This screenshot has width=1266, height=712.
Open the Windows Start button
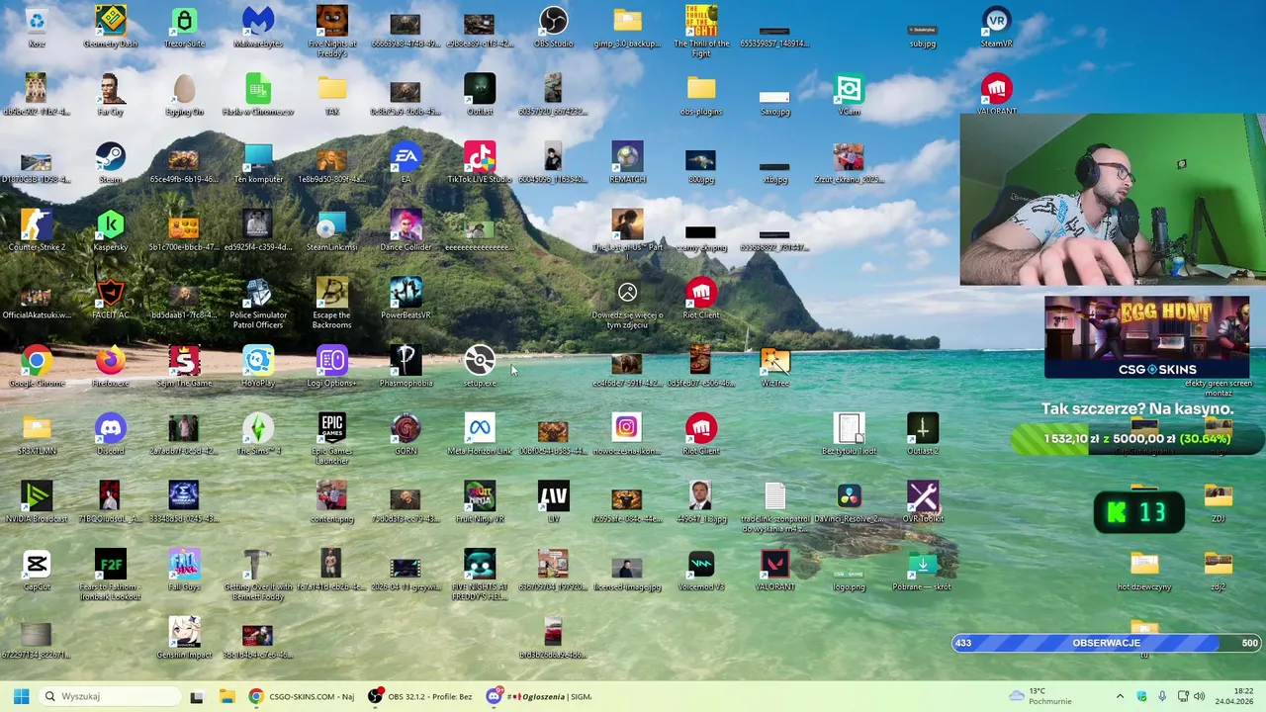(21, 696)
